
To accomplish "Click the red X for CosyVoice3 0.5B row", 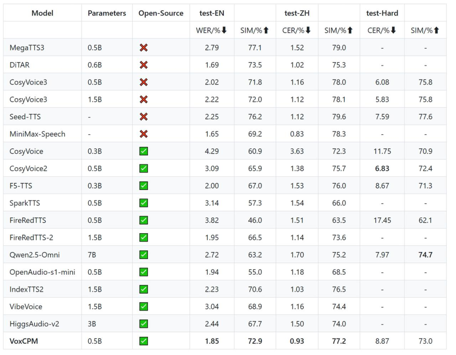I will [x=144, y=83].
